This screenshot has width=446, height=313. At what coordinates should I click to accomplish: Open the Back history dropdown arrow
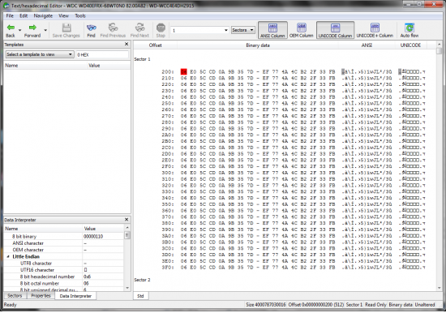pyautogui.click(x=20, y=30)
